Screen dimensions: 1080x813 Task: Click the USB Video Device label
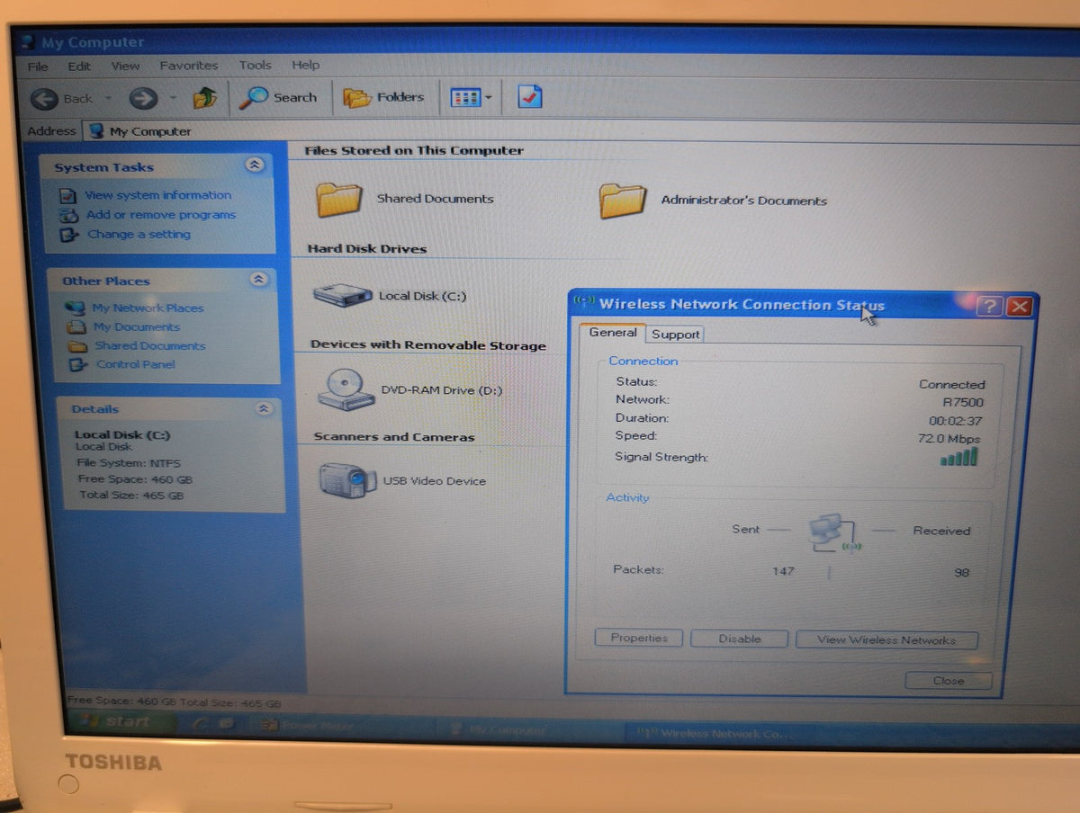[435, 481]
